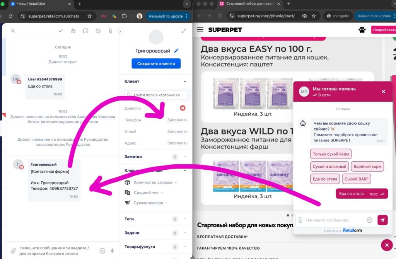
Task: Click the Количество заказов box icon
Action: [128, 182]
